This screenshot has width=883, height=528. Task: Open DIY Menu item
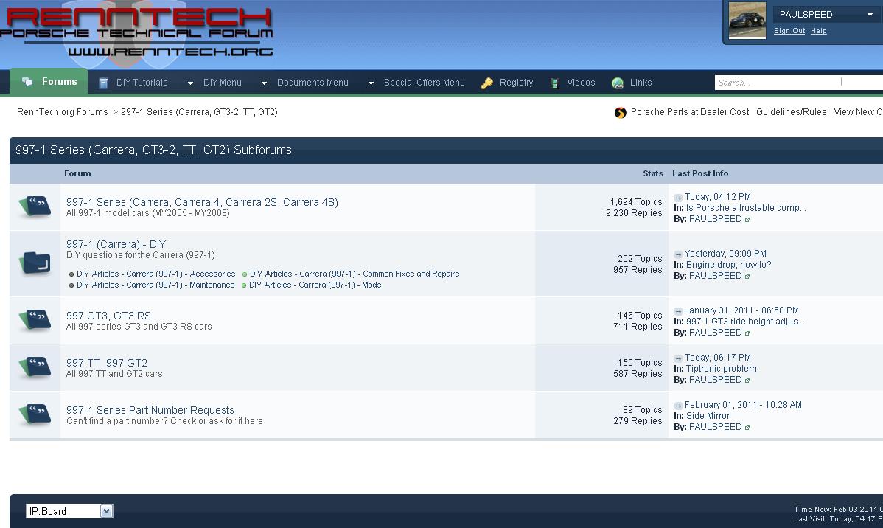pos(223,83)
